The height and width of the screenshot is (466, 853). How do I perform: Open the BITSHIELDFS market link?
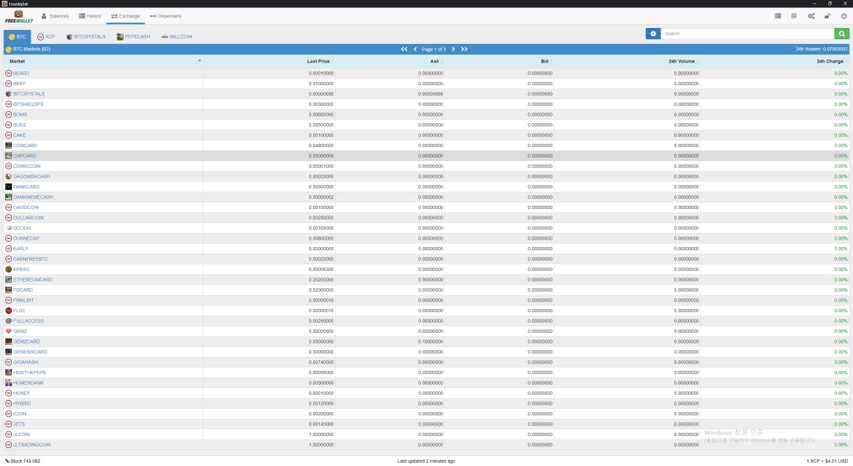click(x=28, y=104)
